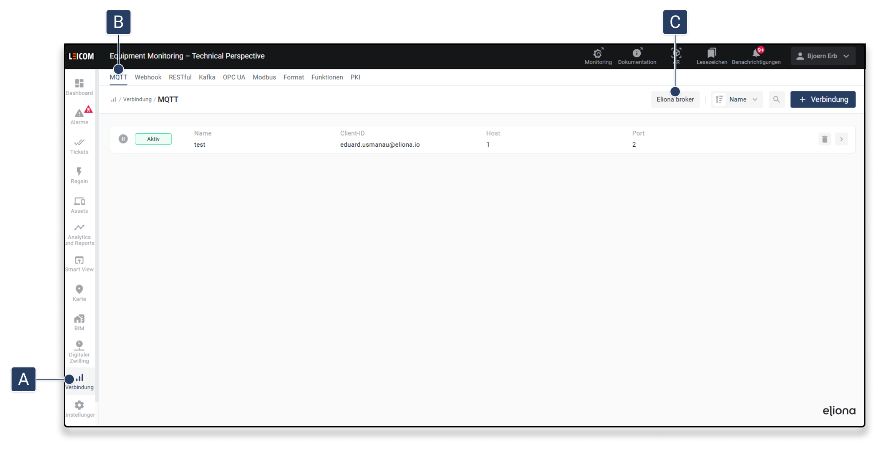Toggle sort order icon beside Name
885x455 pixels.
point(719,99)
